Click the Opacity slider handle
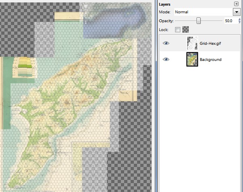 [x=199, y=21]
